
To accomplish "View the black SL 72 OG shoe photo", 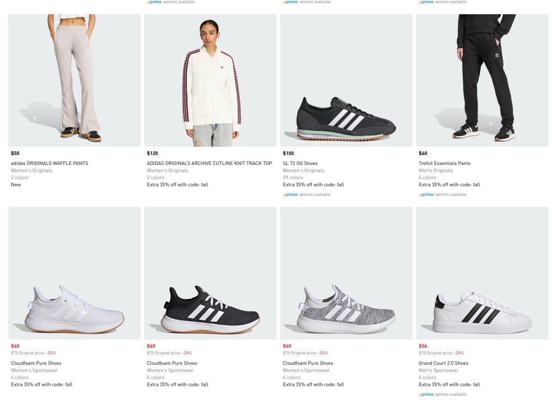I will point(346,81).
